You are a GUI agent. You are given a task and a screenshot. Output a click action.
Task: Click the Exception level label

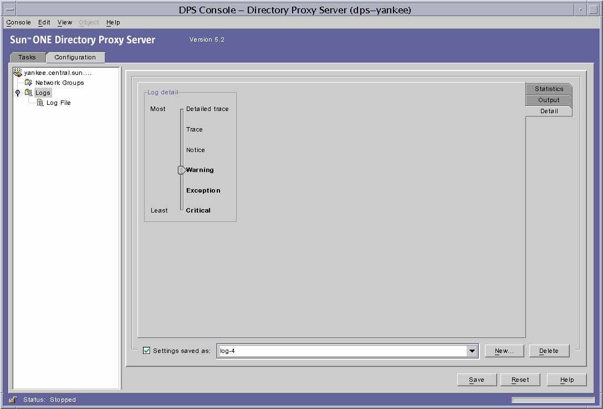[203, 190]
